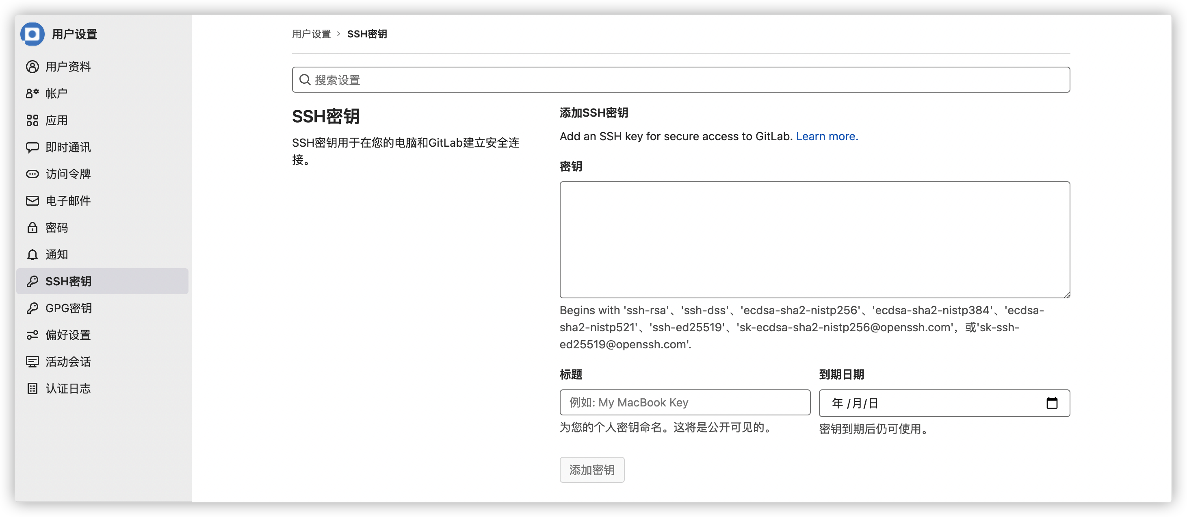Click the 标题 title input field
Image resolution: width=1187 pixels, height=517 pixels.
click(x=685, y=403)
